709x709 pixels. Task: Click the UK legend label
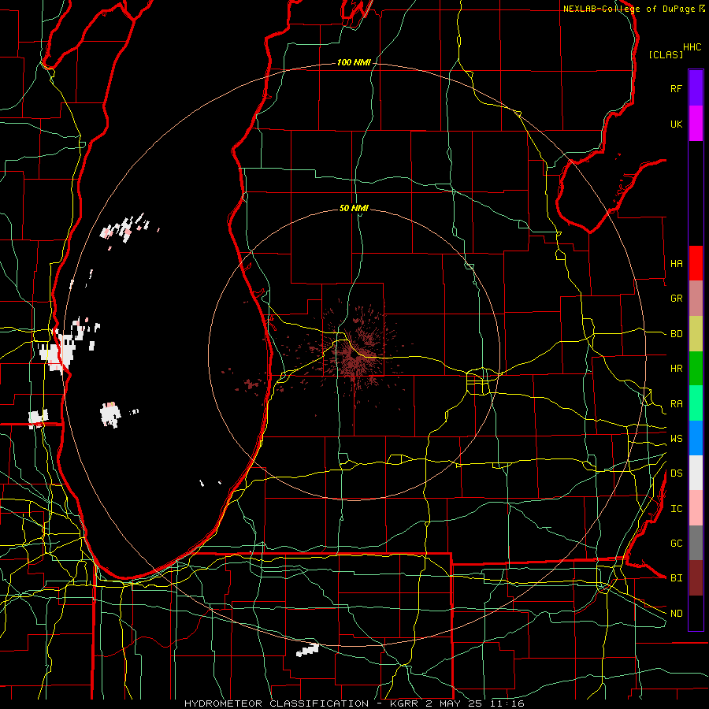tap(676, 124)
